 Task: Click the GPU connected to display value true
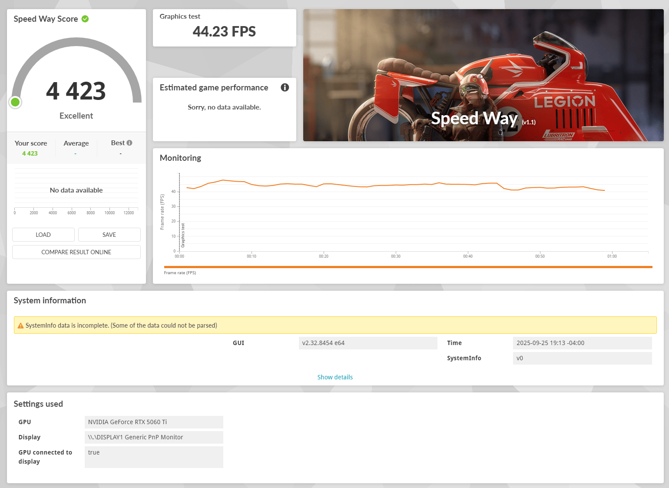coord(154,457)
